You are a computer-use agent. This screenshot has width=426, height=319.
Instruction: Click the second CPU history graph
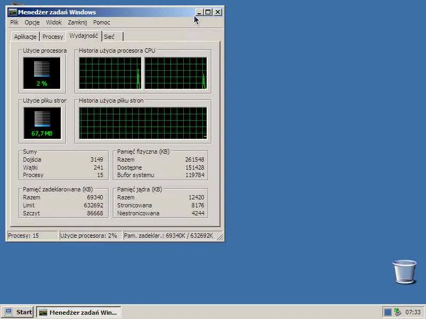176,73
